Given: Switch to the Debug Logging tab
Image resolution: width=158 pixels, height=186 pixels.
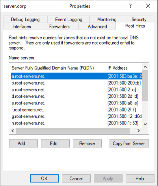Looking at the screenshot, I should [26, 19].
